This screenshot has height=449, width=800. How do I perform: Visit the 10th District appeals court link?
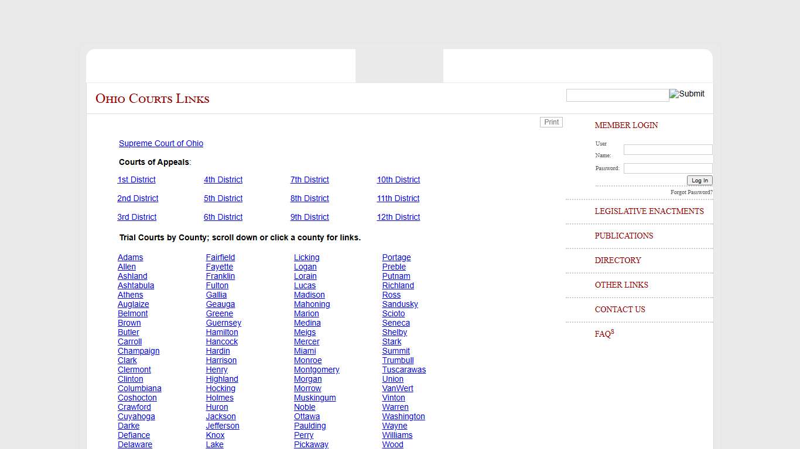[398, 180]
